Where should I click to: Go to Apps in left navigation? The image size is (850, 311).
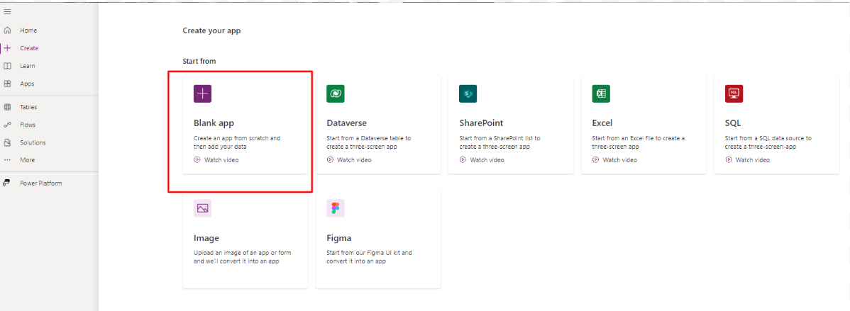pyautogui.click(x=27, y=84)
